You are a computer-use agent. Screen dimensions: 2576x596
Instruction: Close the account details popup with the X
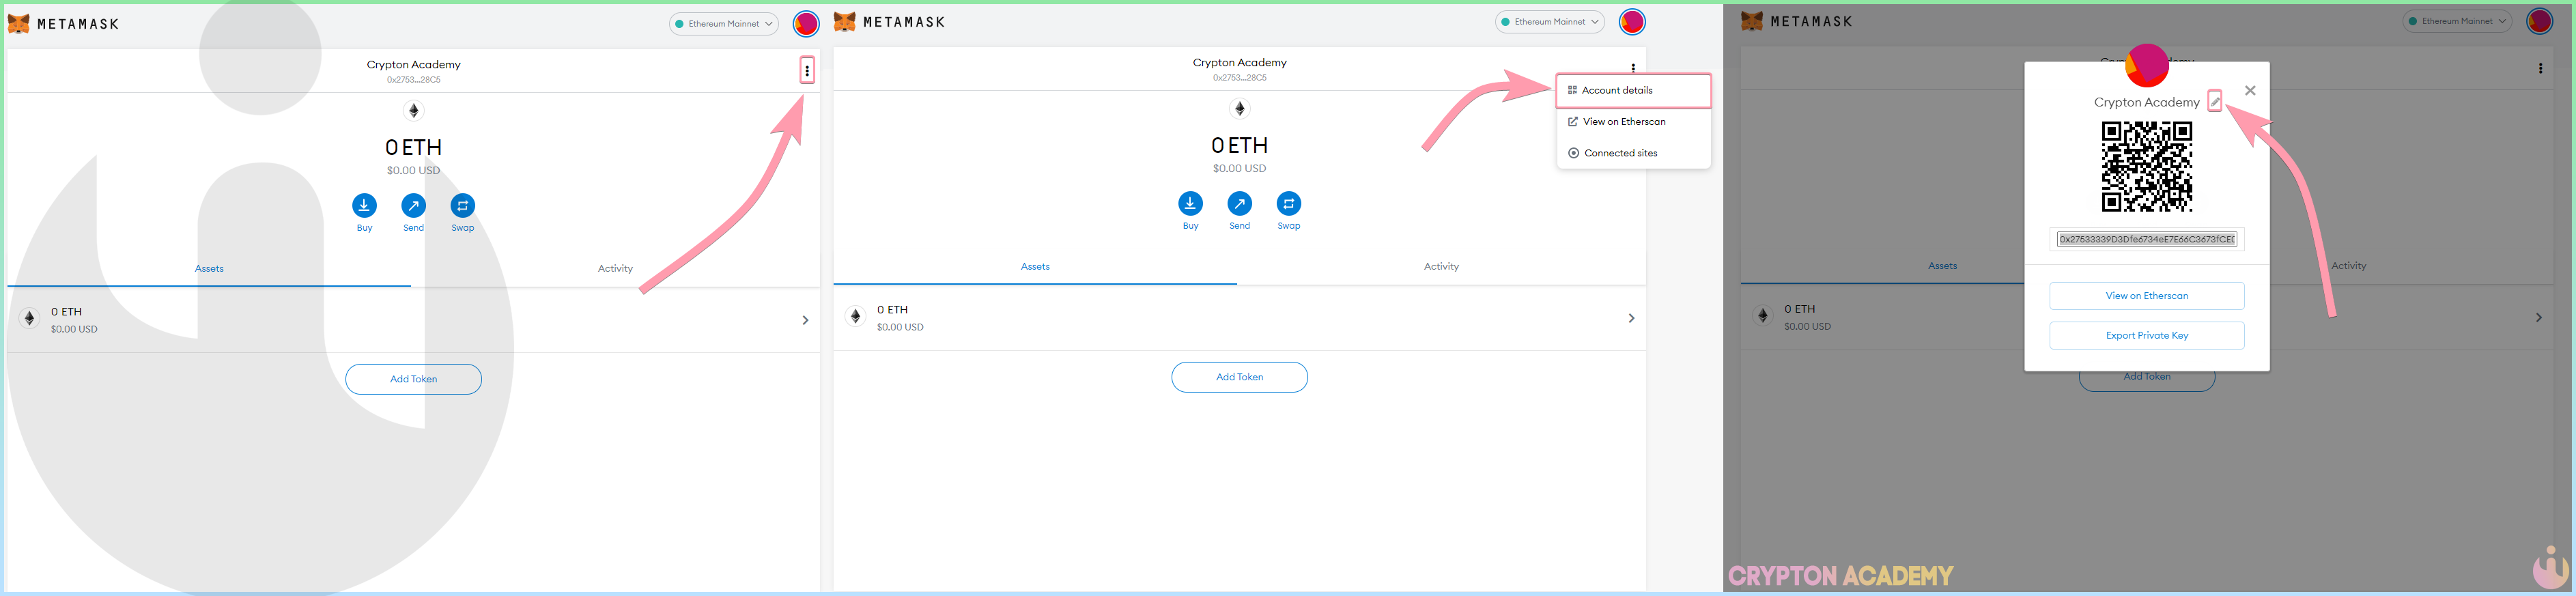coord(2250,90)
